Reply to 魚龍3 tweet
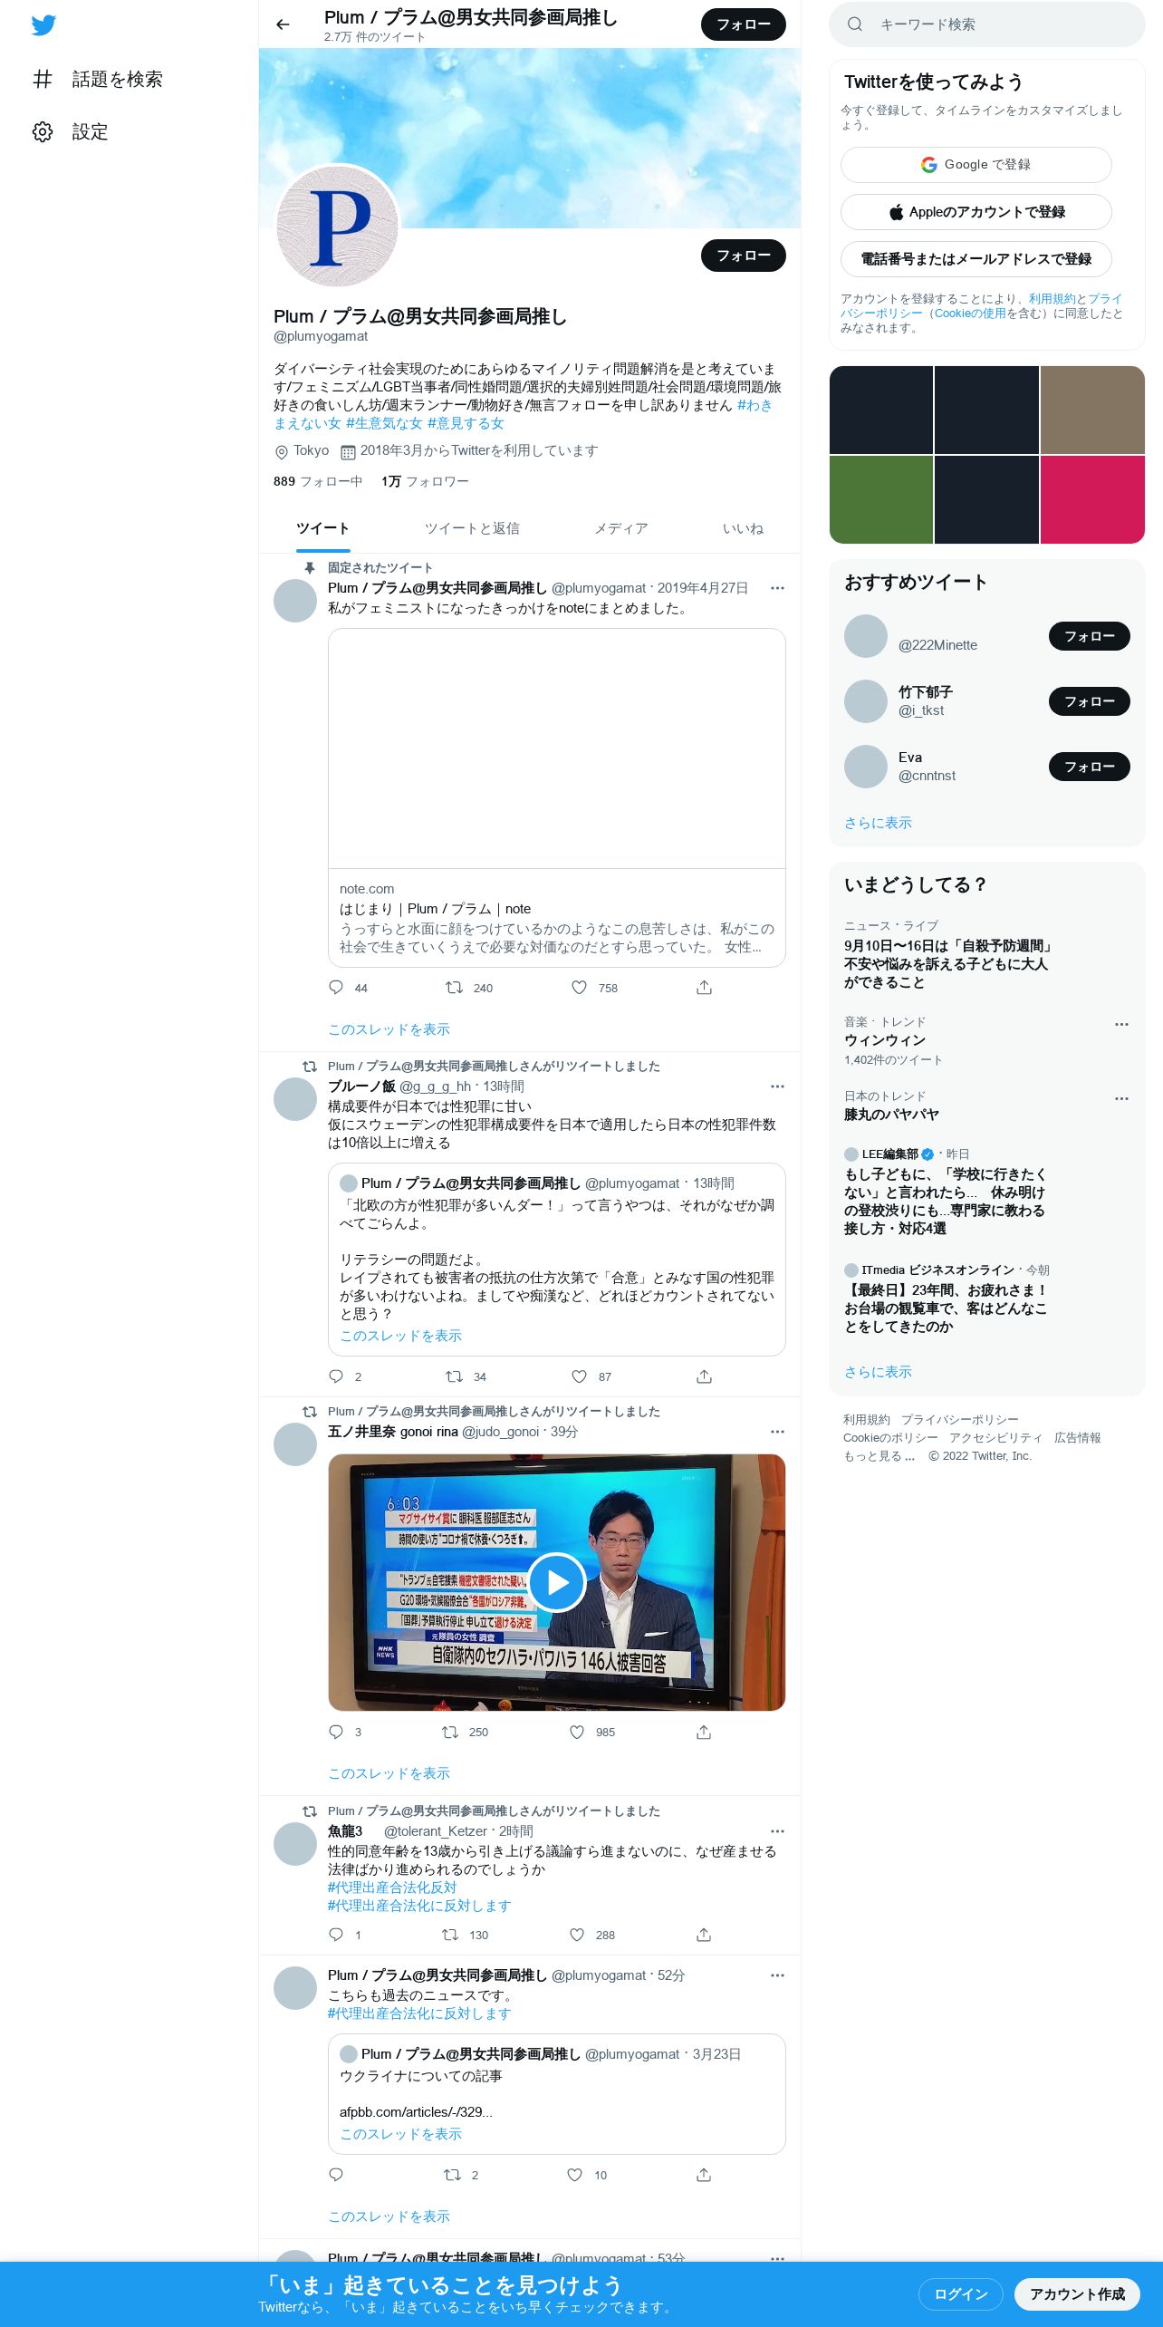Viewport: 1163px width, 2327px height. coord(336,1935)
